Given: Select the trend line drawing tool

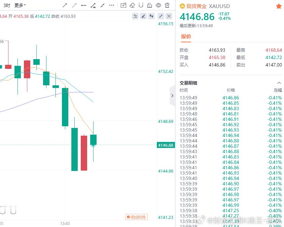Looking at the screenshot, I should tap(65, 5).
